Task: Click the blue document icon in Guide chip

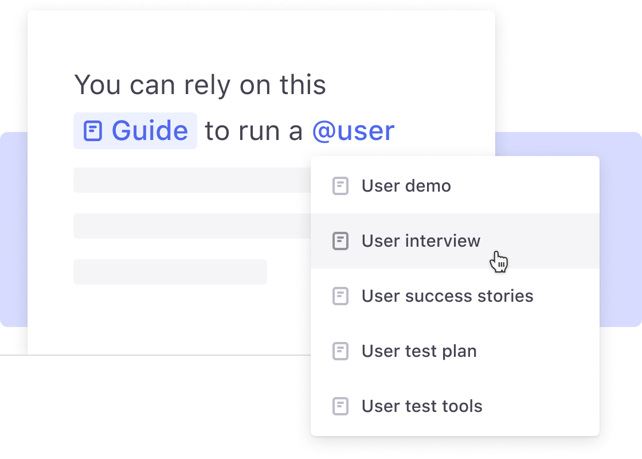Action: coord(93,131)
